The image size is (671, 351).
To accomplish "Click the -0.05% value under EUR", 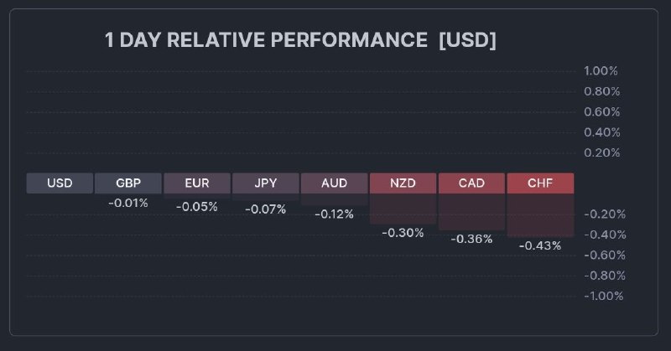I will pyautogui.click(x=197, y=206).
